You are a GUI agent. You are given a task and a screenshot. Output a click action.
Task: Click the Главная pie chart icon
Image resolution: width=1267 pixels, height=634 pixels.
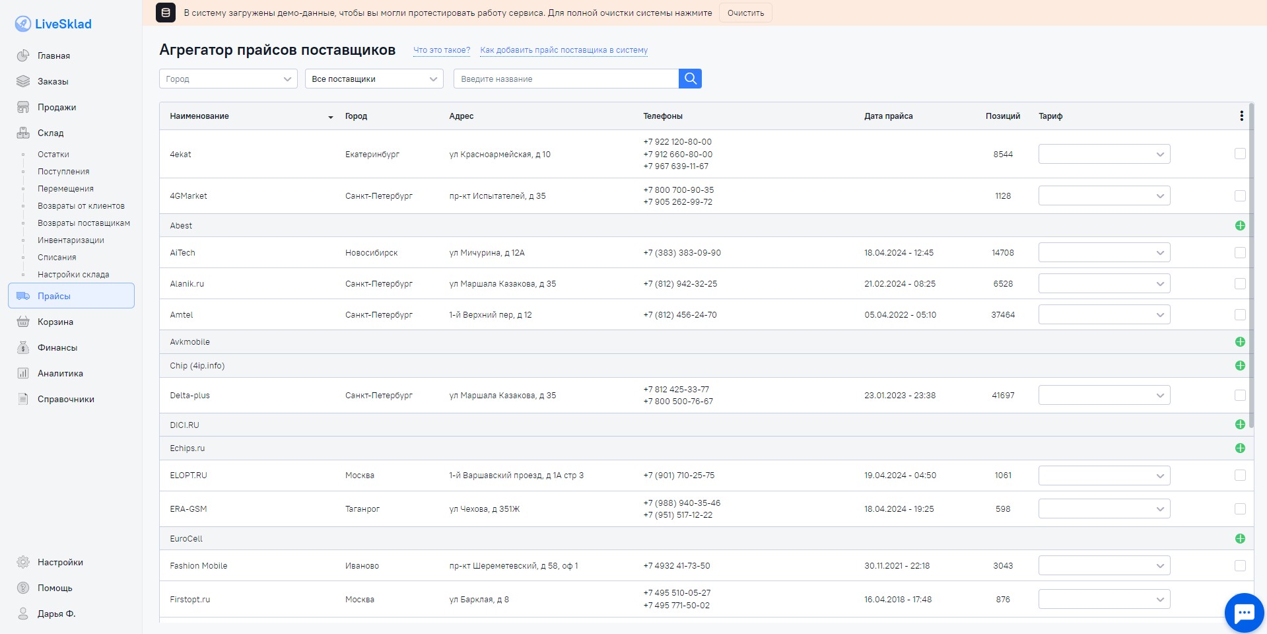[23, 55]
